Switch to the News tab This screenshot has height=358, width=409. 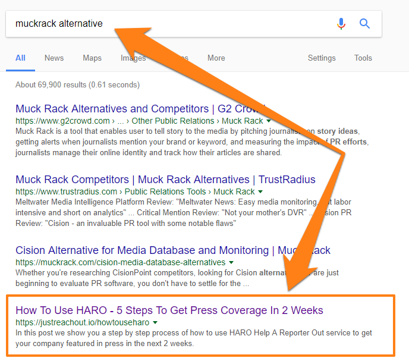54,58
